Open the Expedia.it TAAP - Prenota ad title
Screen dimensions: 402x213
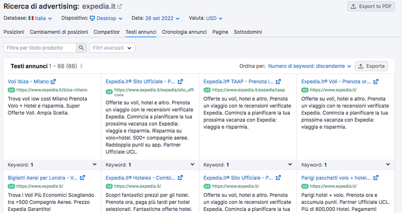pos(239,82)
